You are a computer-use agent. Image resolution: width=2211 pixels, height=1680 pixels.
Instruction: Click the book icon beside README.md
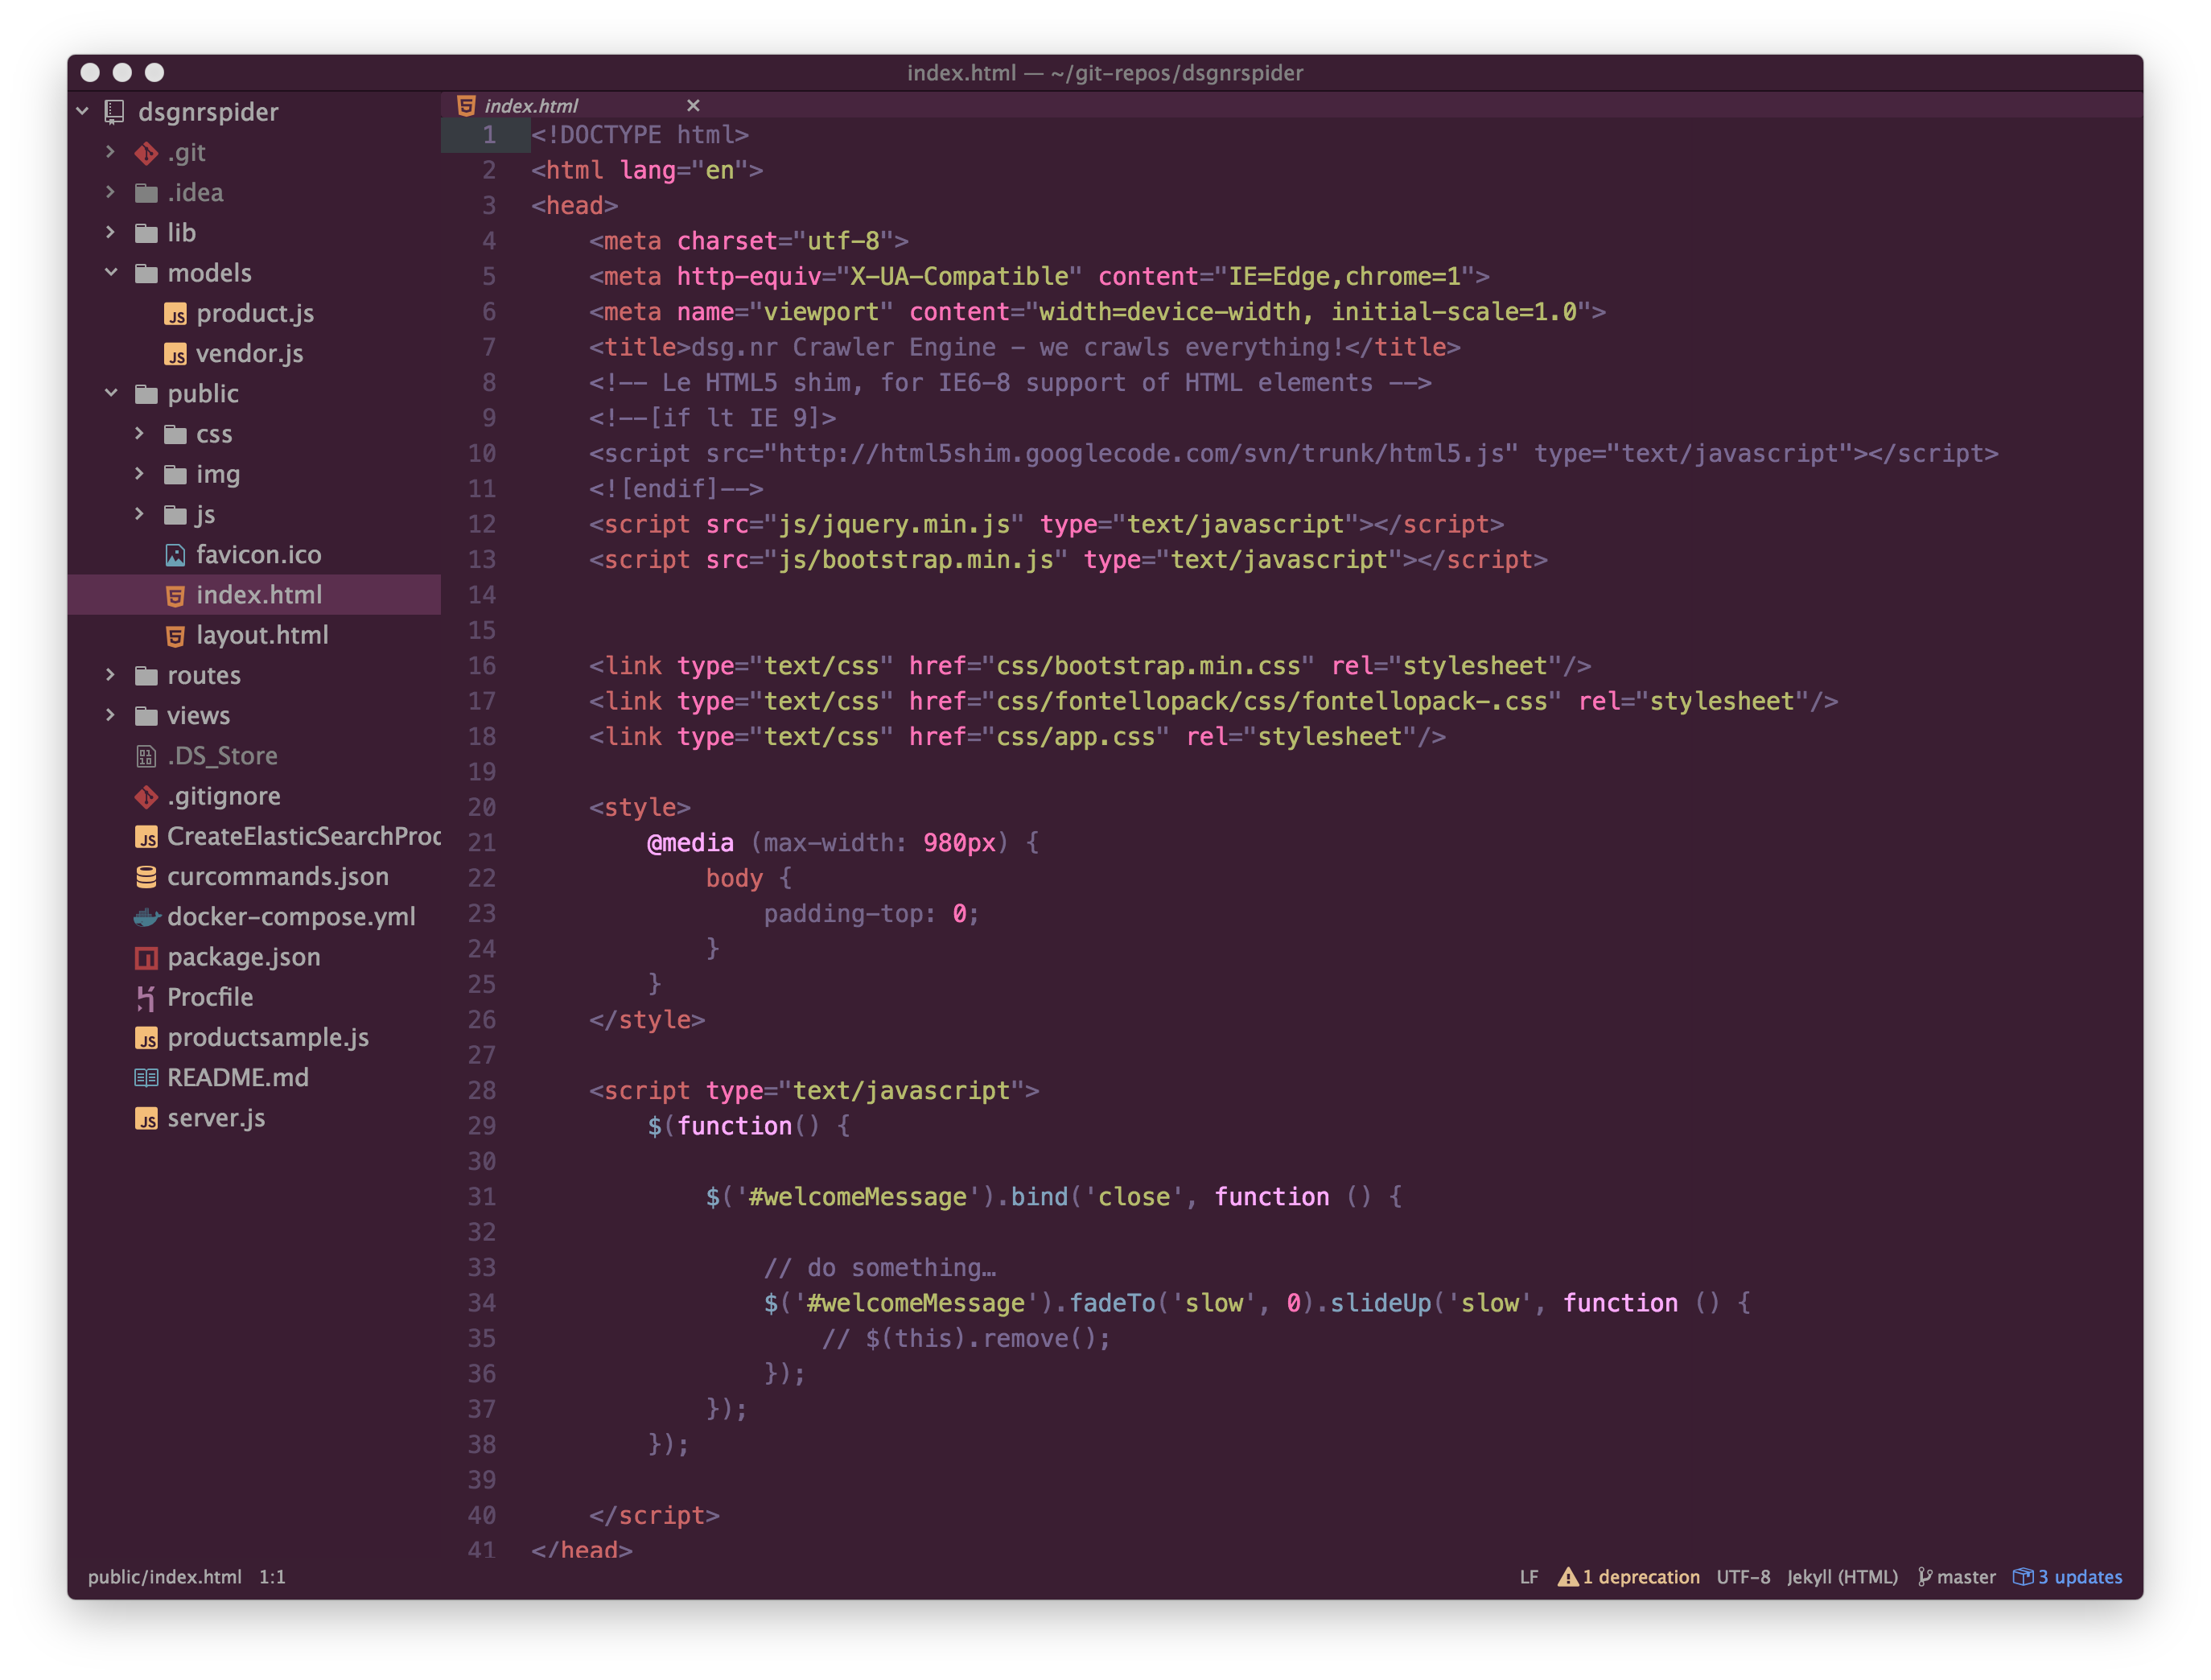pos(146,1078)
